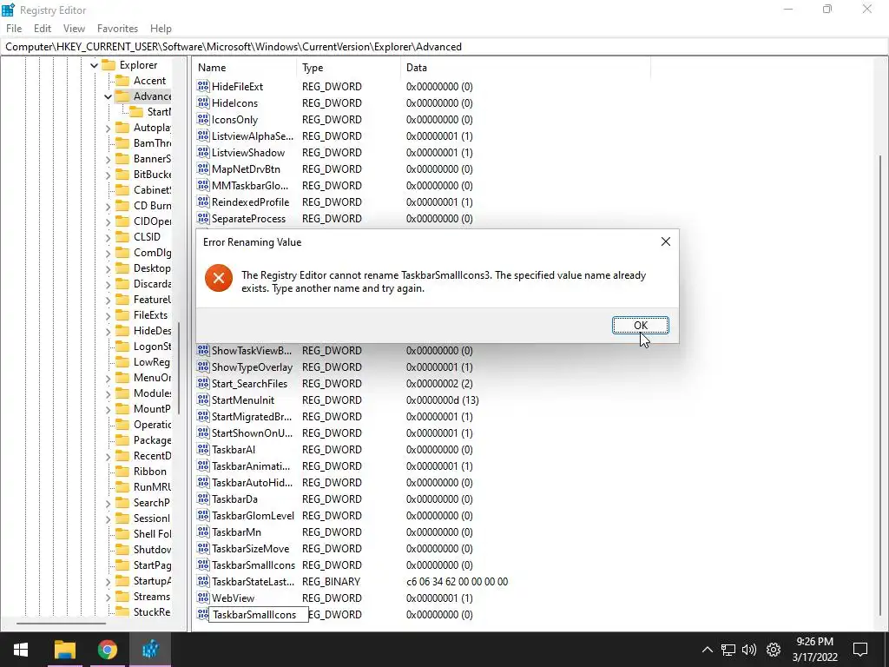Viewport: 889px width, 667px height.
Task: Click the SeparateProcess DWORD value icon
Action: click(203, 218)
